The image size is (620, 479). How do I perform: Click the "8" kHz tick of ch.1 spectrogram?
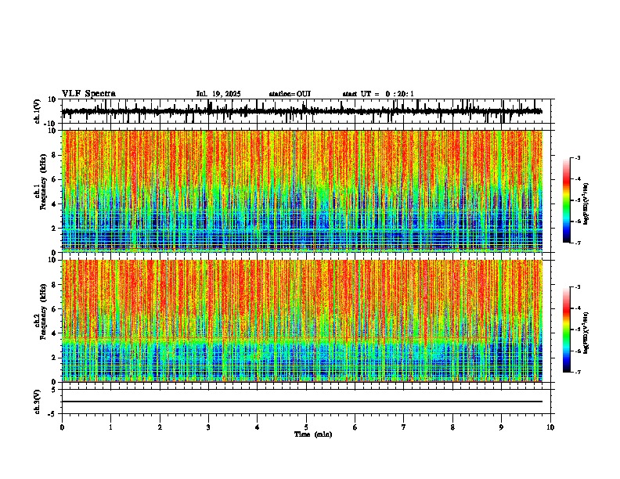pyautogui.click(x=54, y=155)
